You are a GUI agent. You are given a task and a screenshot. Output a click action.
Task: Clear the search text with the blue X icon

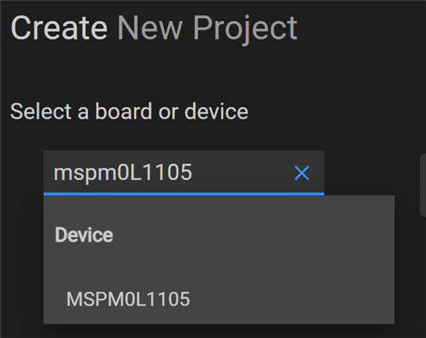pyautogui.click(x=302, y=173)
